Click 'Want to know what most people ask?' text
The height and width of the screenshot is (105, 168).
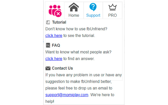tap(78, 52)
